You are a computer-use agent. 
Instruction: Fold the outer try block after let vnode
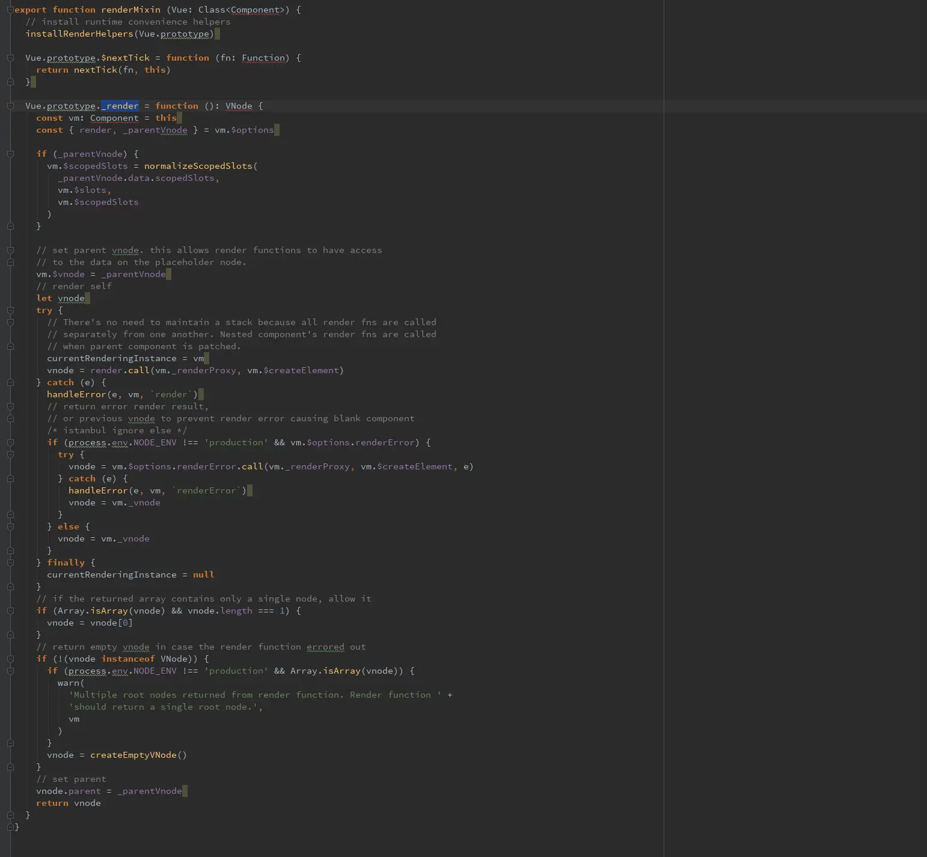click(10, 310)
